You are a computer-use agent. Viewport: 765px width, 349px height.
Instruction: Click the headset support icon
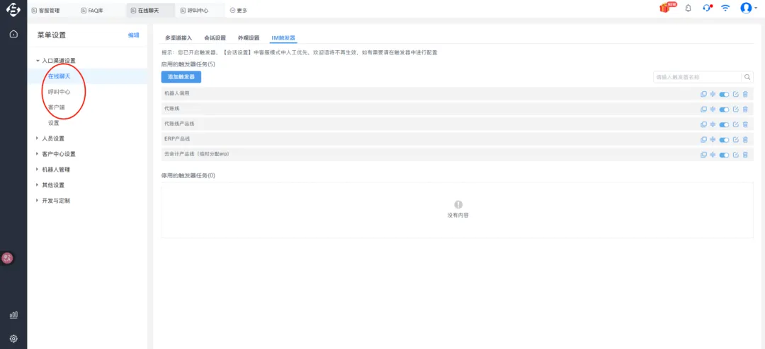(x=706, y=8)
